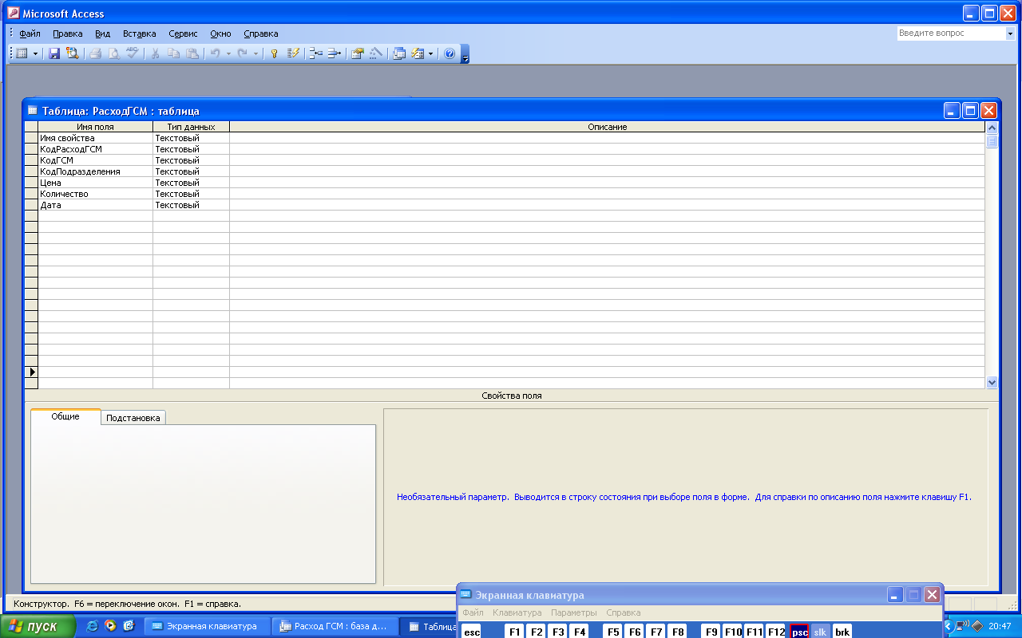
Task: Click the Redo arrow icon
Action: click(243, 53)
